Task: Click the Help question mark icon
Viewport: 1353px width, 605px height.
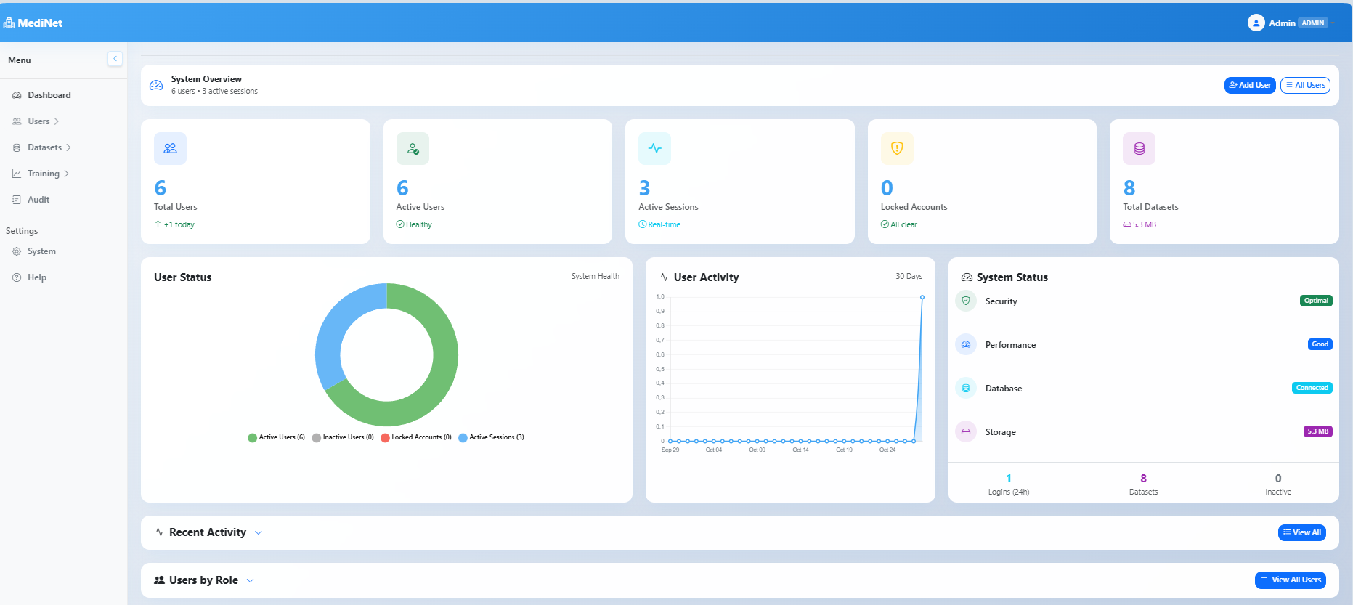Action: [17, 277]
